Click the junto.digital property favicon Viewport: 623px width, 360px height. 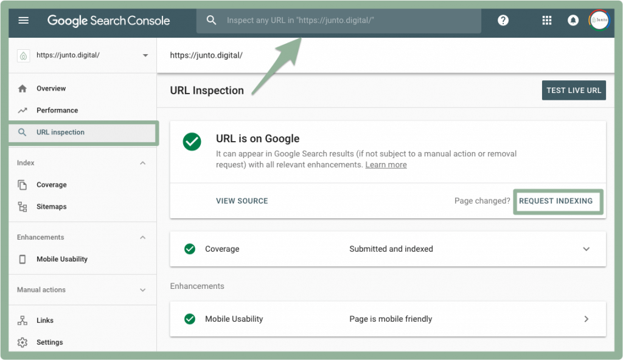click(x=24, y=55)
